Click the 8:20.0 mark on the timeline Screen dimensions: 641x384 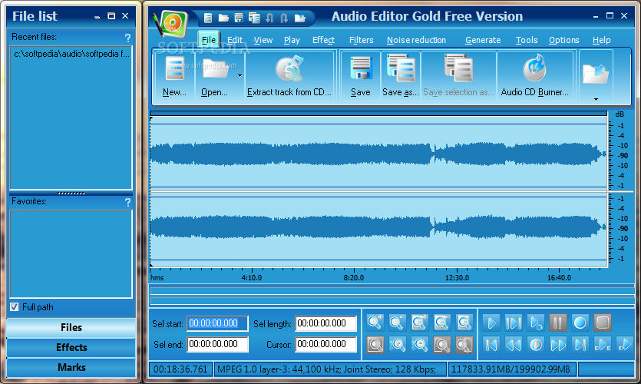(354, 278)
